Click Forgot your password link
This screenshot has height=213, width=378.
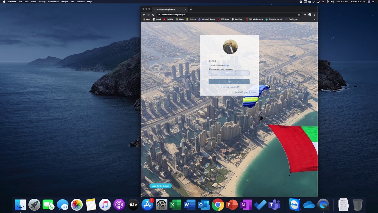(229, 87)
